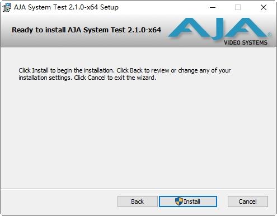Open the installer icon system menu
The height and width of the screenshot is (216, 277).
(x=7, y=7)
